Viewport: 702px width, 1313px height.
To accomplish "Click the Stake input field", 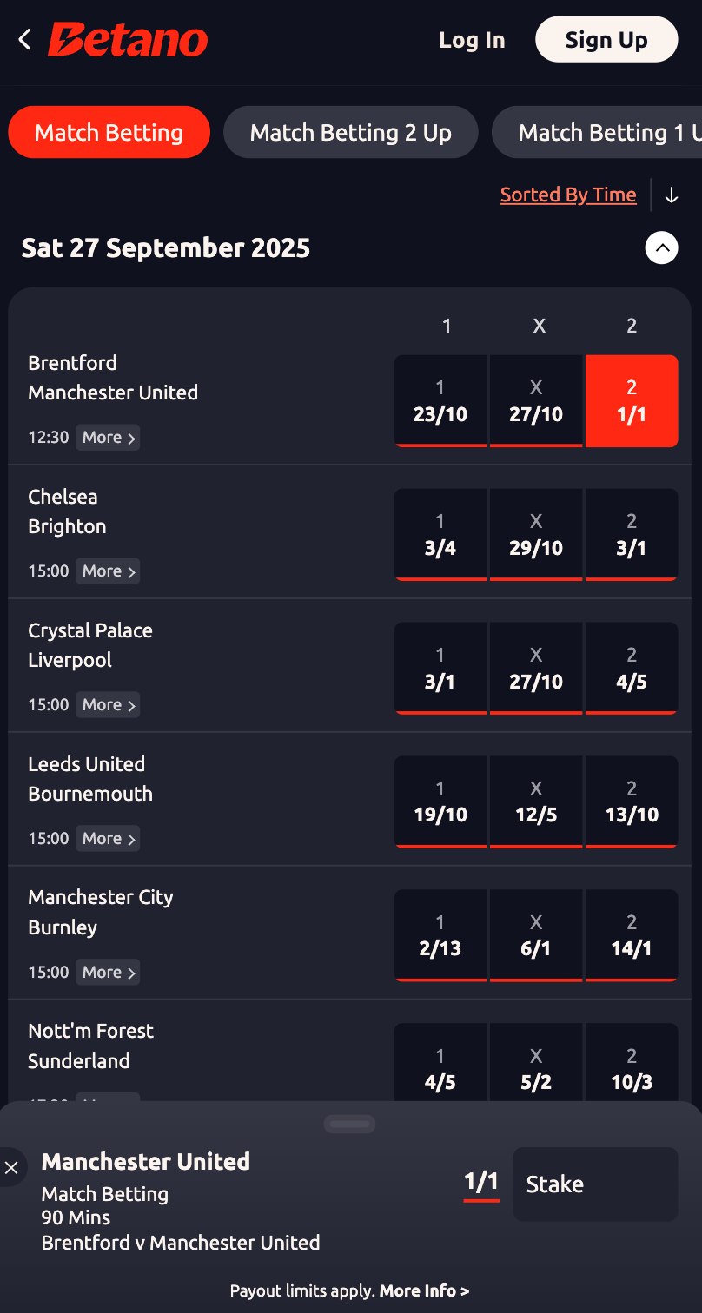I will (595, 1184).
